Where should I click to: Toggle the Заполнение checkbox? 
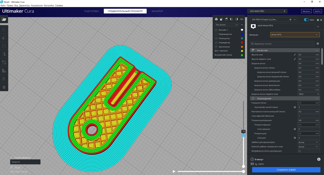tap(216, 47)
